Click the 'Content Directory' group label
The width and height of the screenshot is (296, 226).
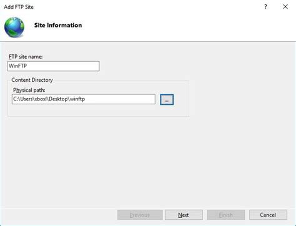point(32,80)
